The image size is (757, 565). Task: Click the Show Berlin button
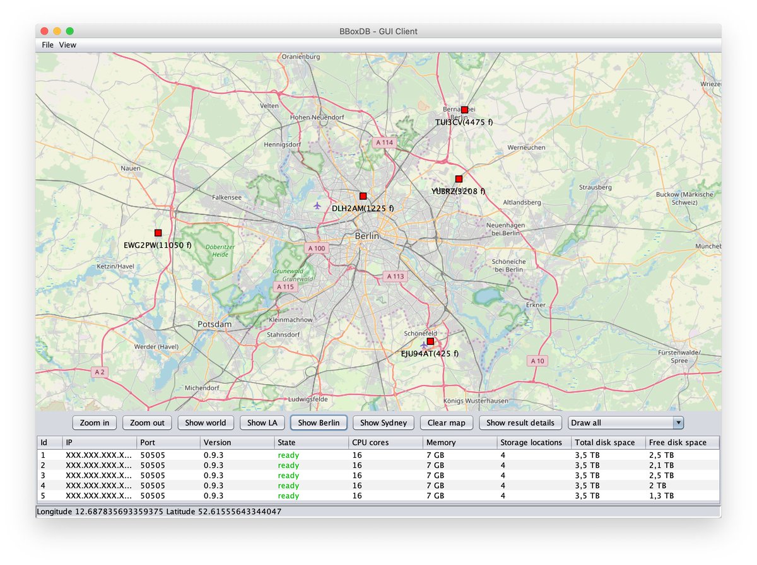click(x=319, y=422)
